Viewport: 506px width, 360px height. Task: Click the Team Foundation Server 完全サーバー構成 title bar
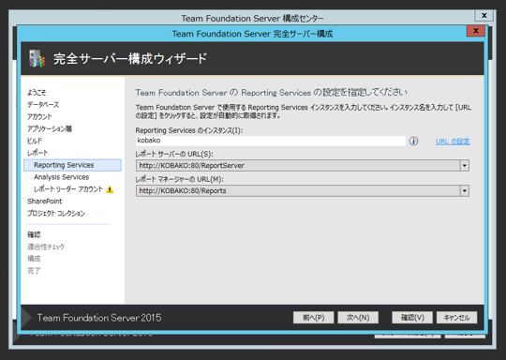[x=252, y=34]
